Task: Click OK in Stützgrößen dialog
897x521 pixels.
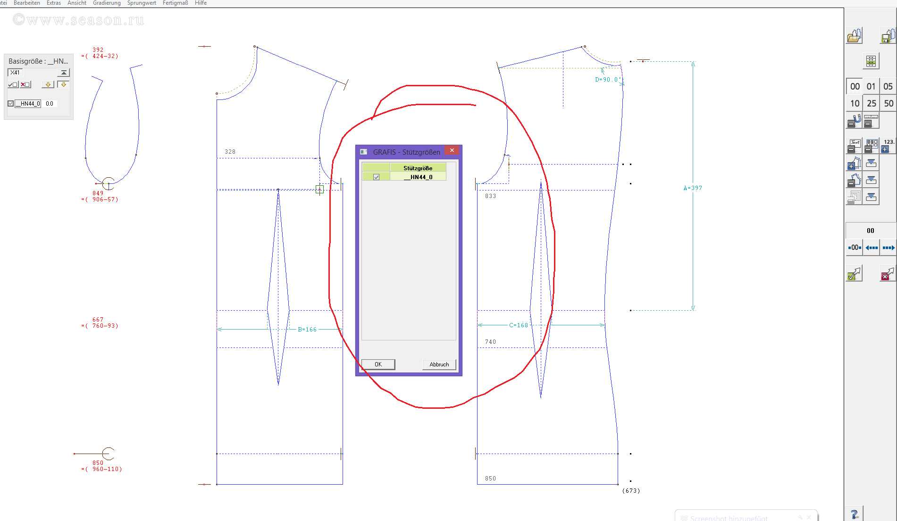Action: tap(378, 364)
